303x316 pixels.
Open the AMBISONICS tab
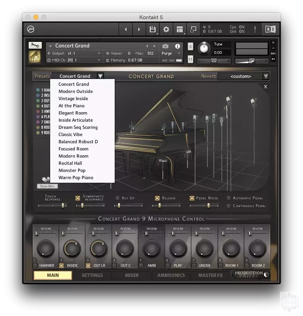pos(171,275)
